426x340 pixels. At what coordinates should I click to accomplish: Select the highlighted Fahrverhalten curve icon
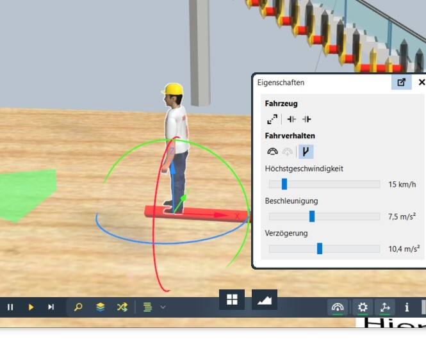point(306,152)
